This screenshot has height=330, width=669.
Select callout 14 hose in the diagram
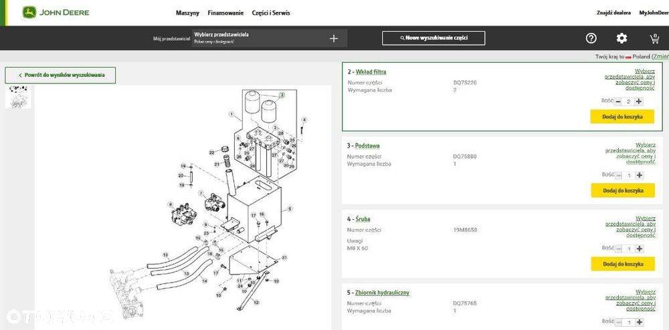(x=204, y=281)
